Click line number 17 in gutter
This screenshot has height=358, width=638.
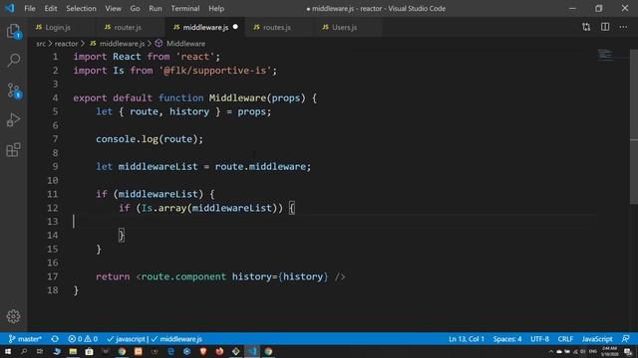pos(53,276)
